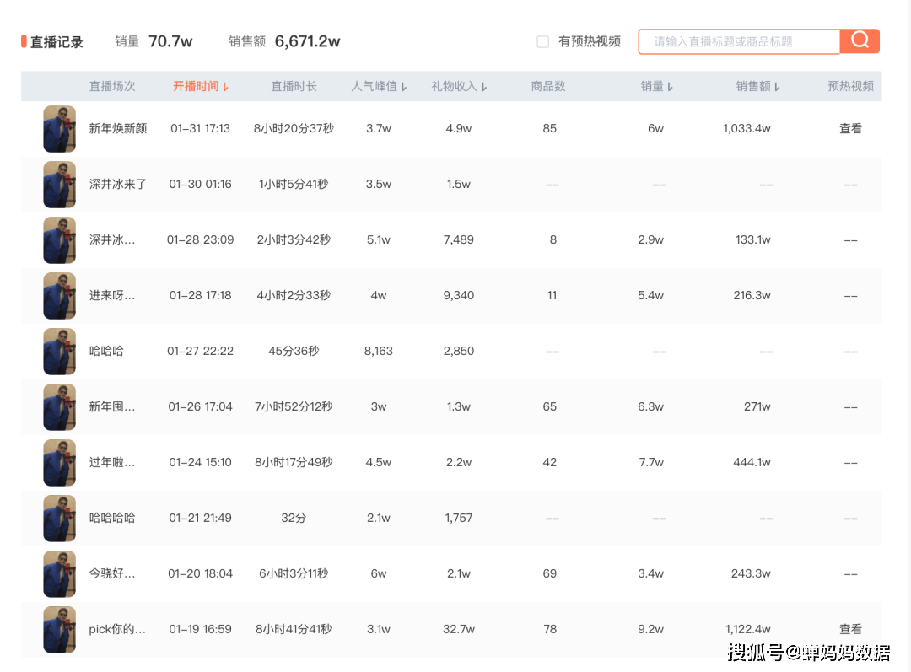
Task: Open 查看 link for 新年焕新颜 stream
Action: [x=850, y=129]
